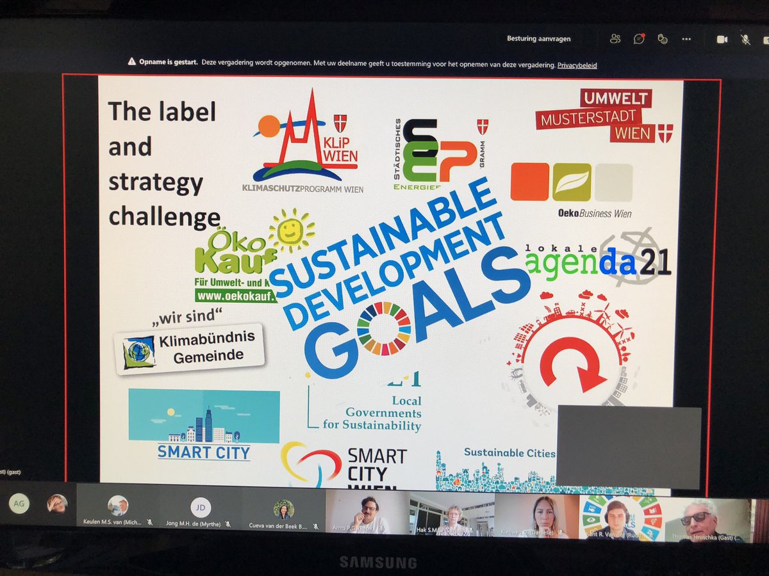Select the photo avatar next to AG
The height and width of the screenshot is (576, 769).
(x=57, y=504)
